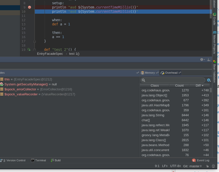Select the java.beans.Method row

click(175, 145)
